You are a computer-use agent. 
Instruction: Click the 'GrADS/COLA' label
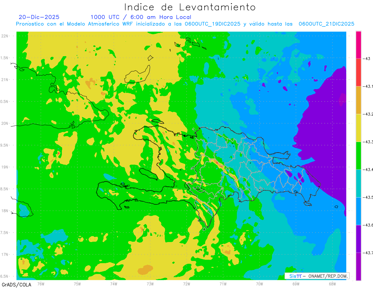pyautogui.click(x=16, y=285)
